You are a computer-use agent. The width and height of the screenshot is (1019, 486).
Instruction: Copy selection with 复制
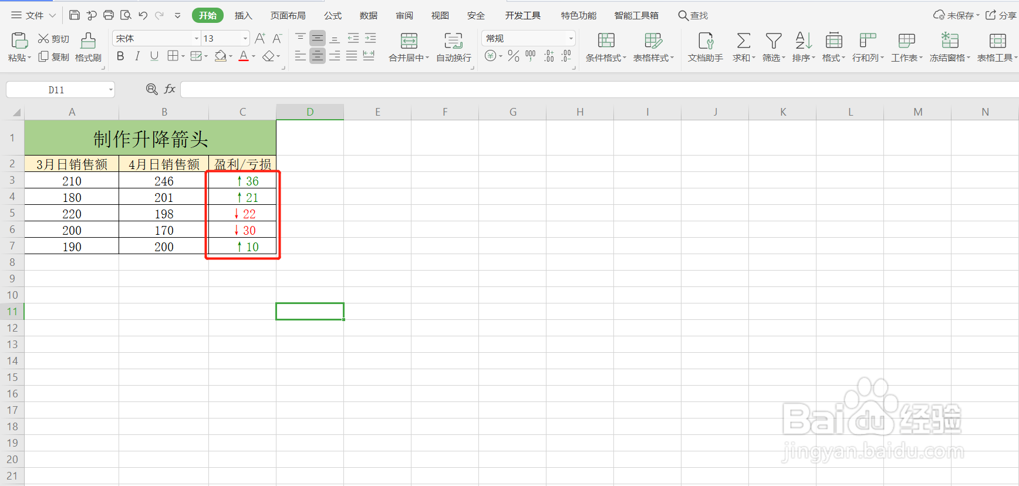tap(53, 57)
